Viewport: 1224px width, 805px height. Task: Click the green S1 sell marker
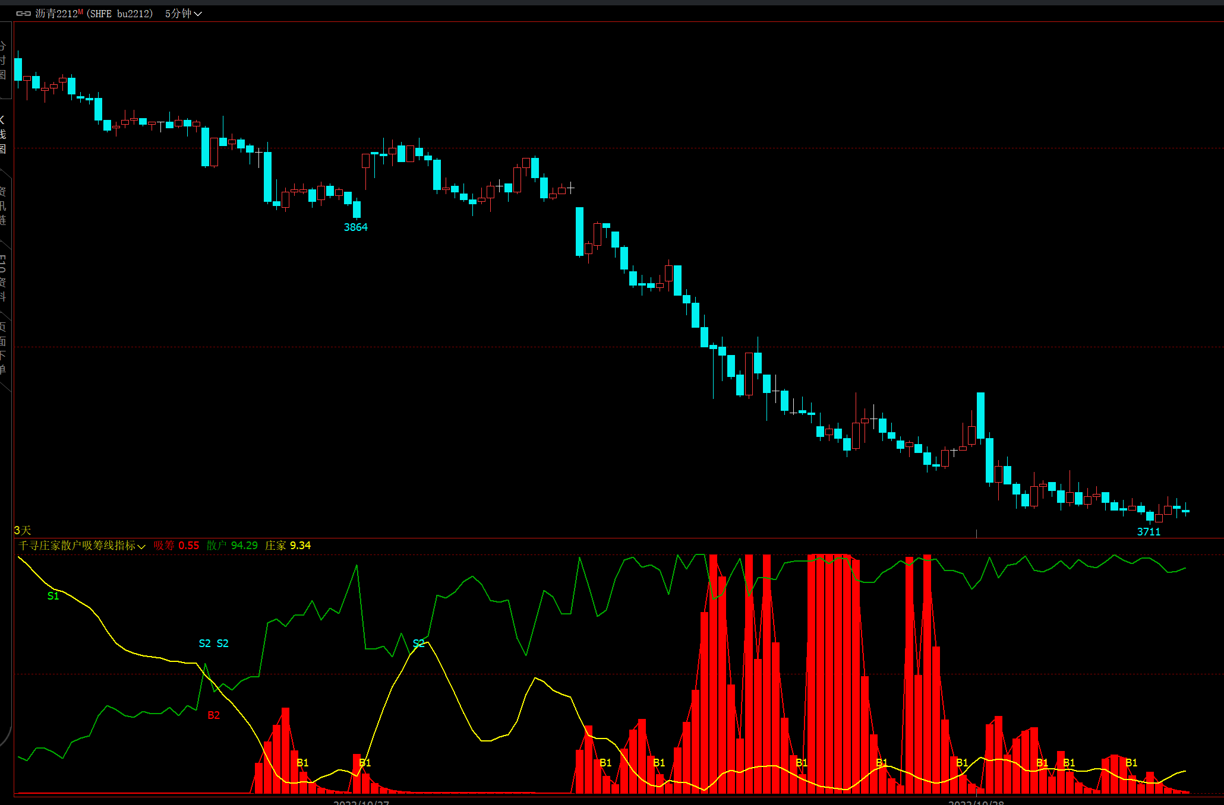coord(53,596)
